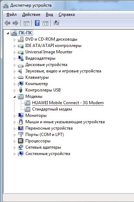134x202 pixels.
Task: Click the Переносные устройства icon
Action: pos(21,128)
